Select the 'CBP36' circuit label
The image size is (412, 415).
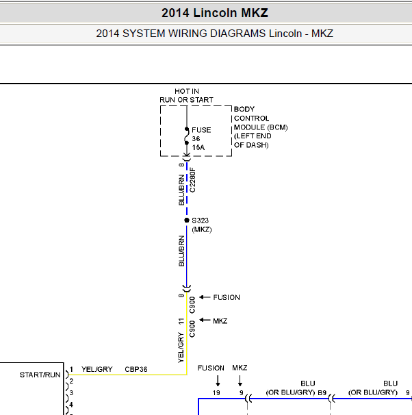136,369
